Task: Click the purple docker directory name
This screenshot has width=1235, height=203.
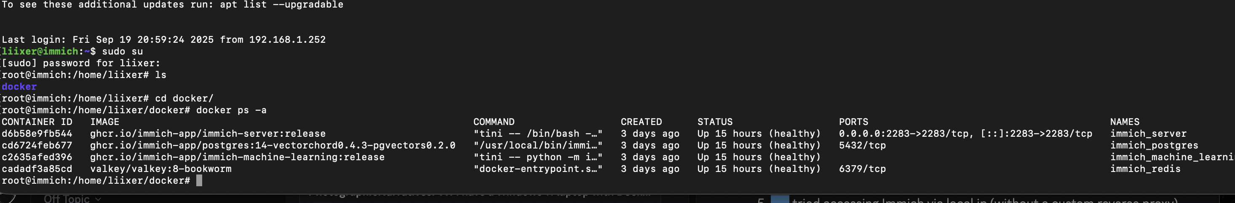Action: click(x=19, y=86)
